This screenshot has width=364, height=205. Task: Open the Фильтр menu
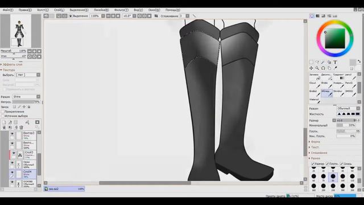tap(121, 10)
